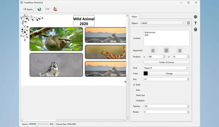This screenshot has height=127, width=219.
Task: Select the lizard photo on canvas
Action: pos(106,52)
